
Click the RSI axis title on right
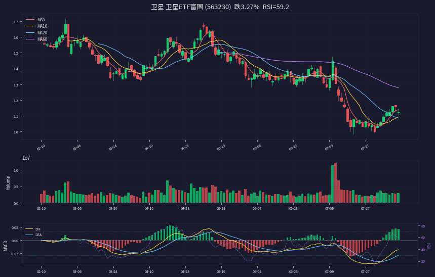(x=429, y=246)
